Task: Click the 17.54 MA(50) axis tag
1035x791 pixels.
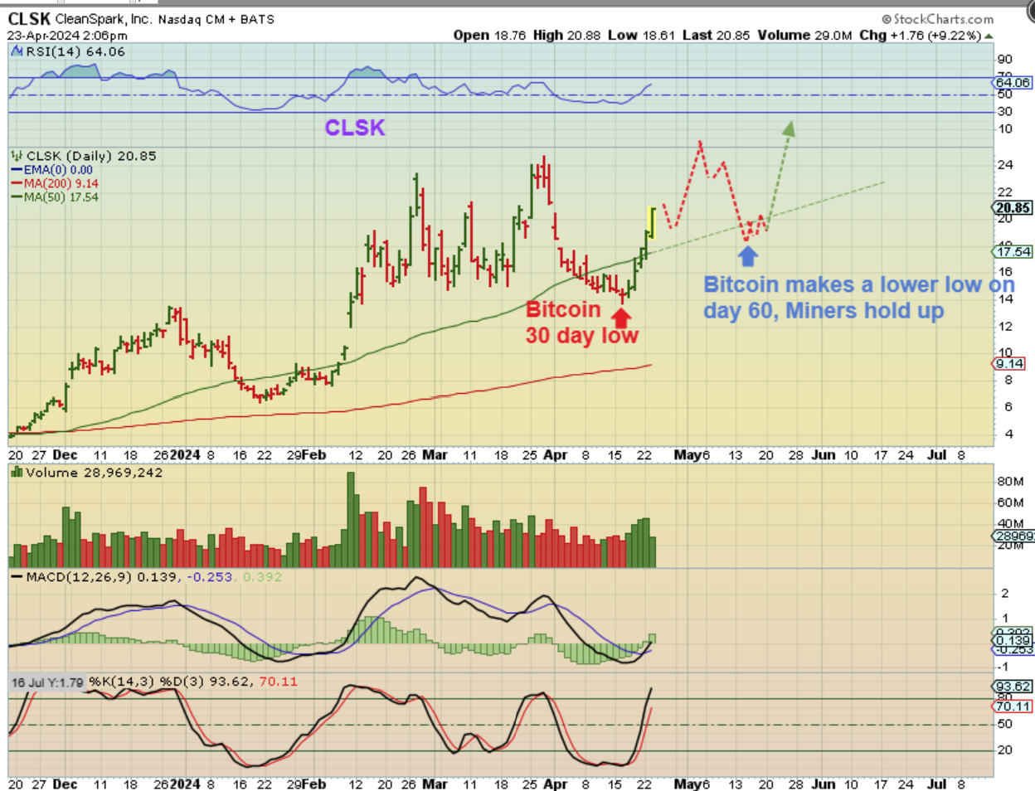Action: (1013, 251)
